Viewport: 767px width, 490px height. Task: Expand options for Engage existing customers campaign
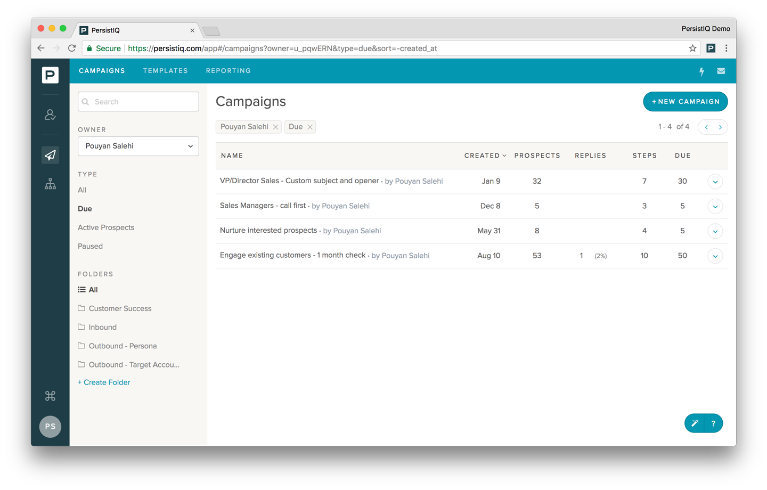click(x=715, y=256)
